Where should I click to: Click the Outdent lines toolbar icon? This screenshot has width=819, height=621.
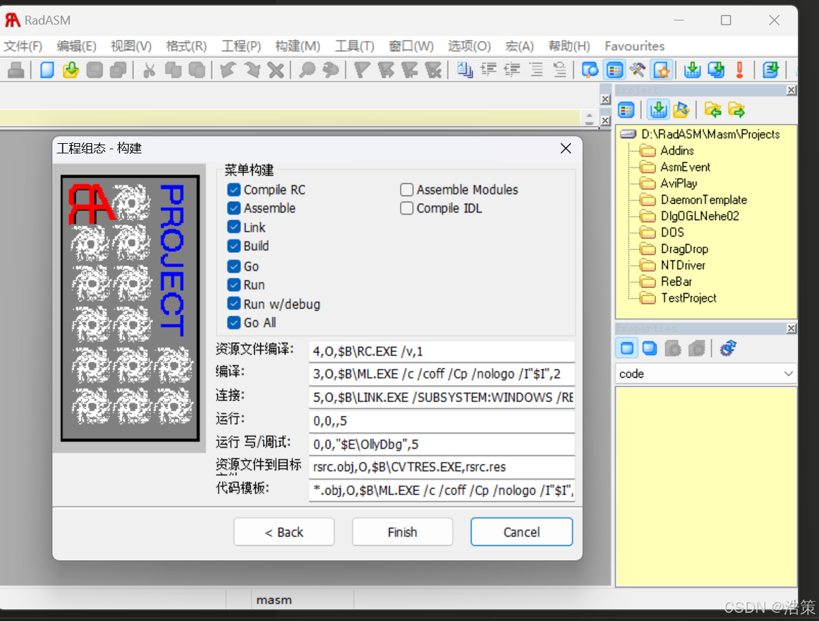512,70
